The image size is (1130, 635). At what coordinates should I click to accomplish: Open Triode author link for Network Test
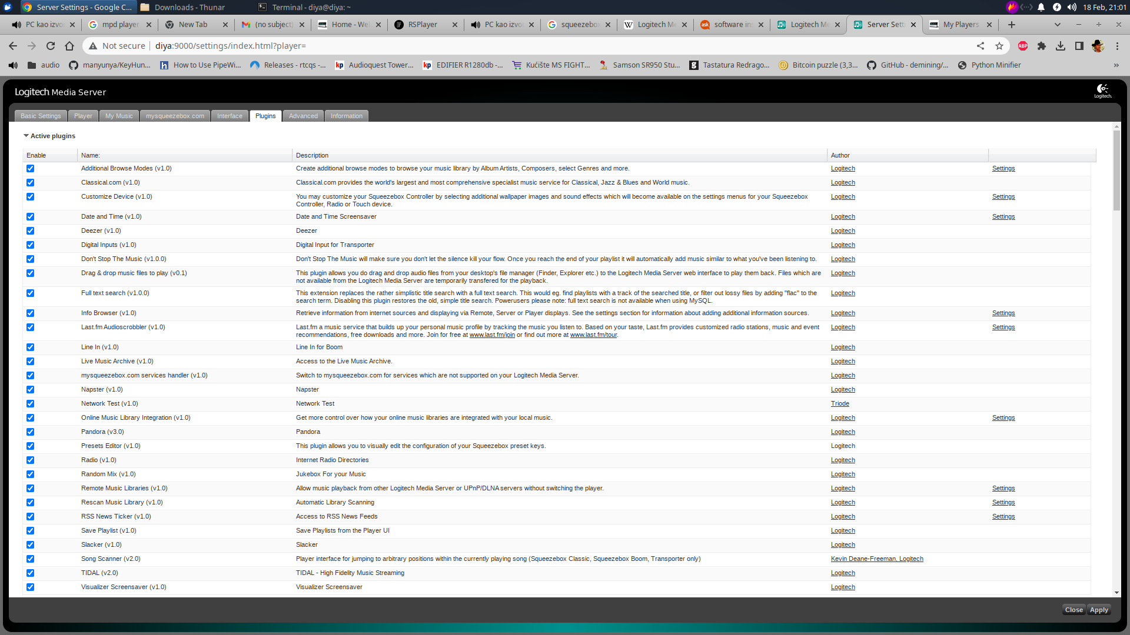[x=840, y=404]
